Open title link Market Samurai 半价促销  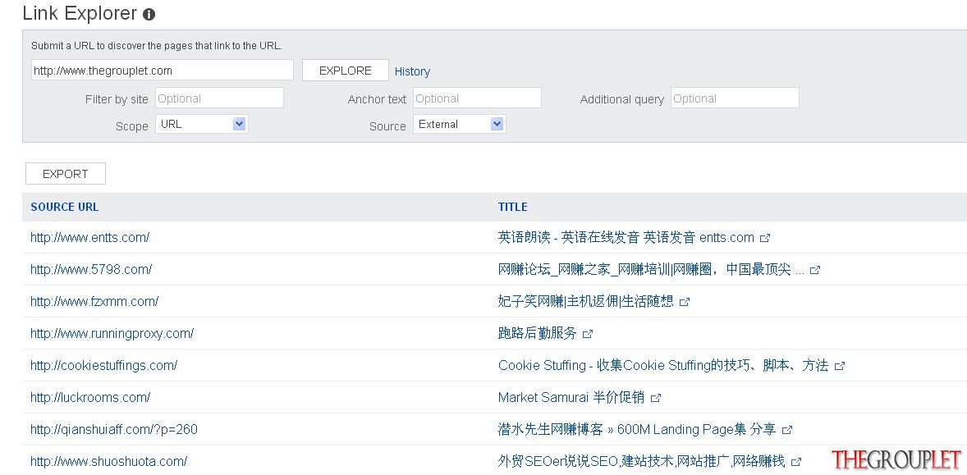click(571, 397)
